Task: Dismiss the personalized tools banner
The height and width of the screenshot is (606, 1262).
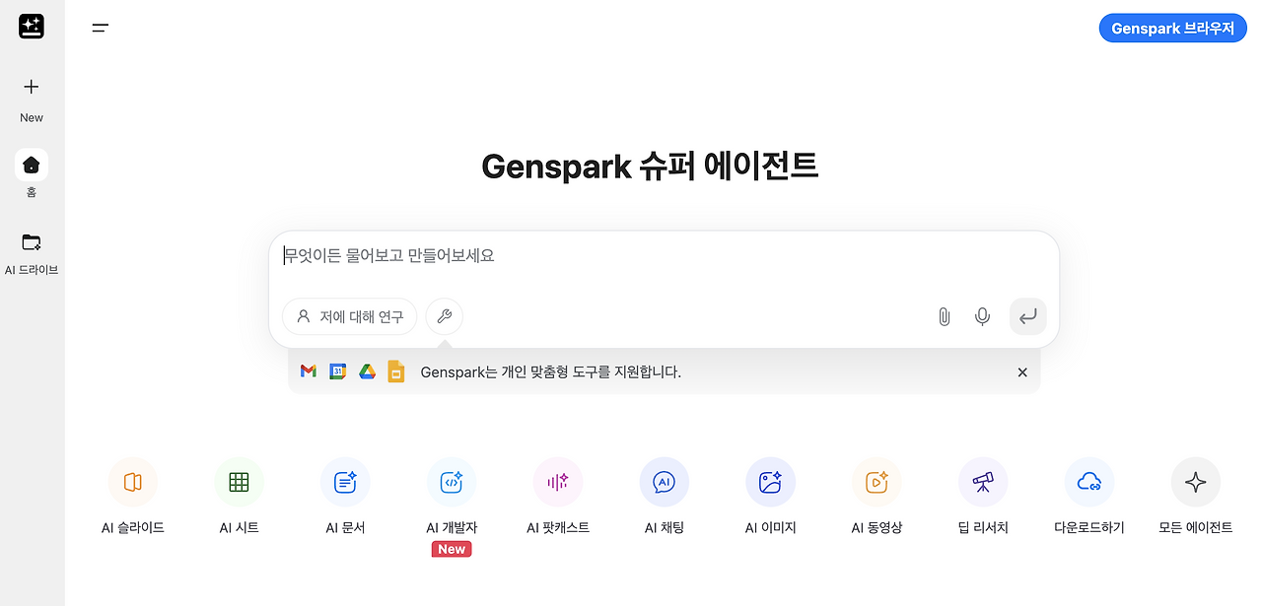Action: [x=1022, y=371]
